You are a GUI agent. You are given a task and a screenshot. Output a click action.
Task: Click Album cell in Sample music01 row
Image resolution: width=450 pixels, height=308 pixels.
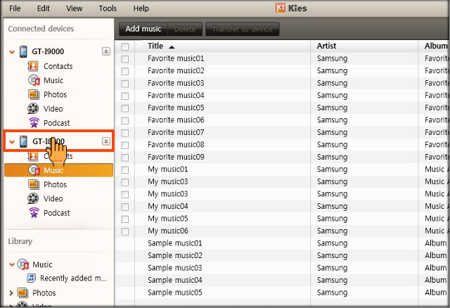[x=436, y=243]
